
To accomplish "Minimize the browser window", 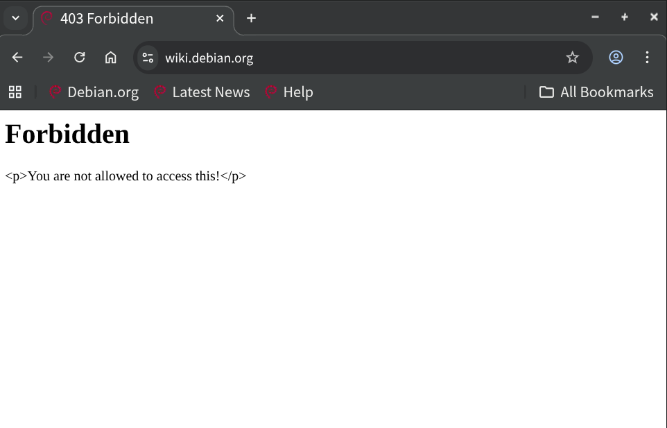I will click(595, 17).
